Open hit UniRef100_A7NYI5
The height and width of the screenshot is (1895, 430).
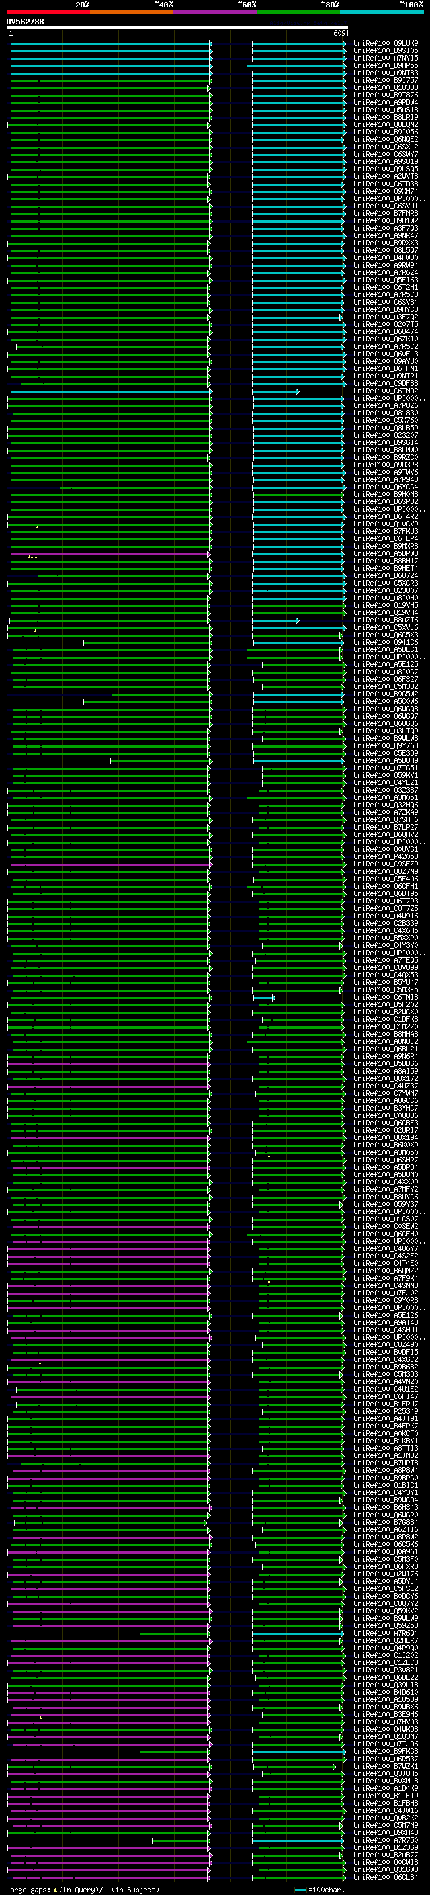tap(386, 58)
